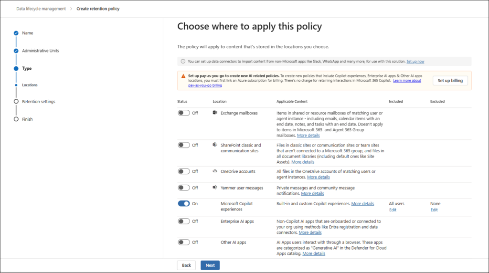Edit included users for Copilot experiences

pos(393,210)
